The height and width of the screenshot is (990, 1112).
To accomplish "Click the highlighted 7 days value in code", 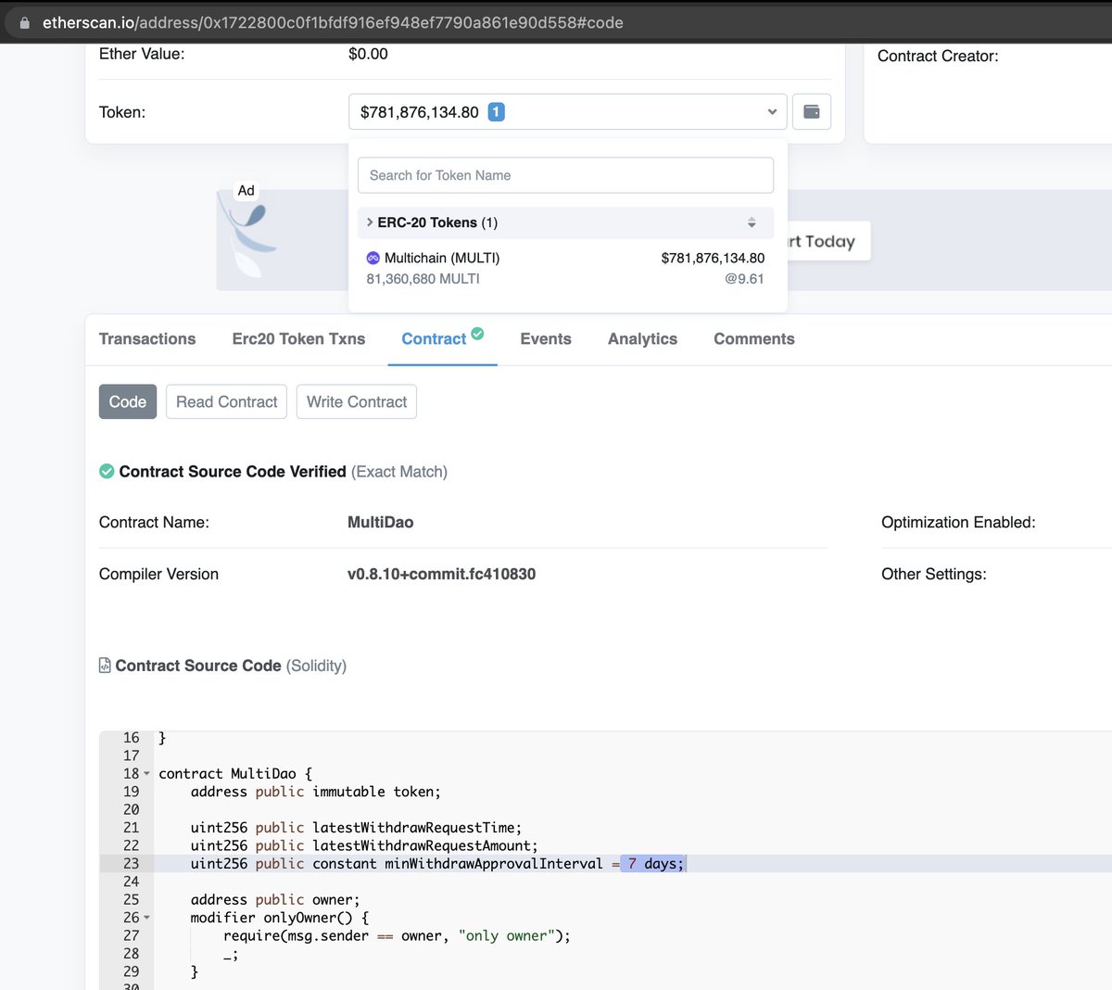I will 653,864.
